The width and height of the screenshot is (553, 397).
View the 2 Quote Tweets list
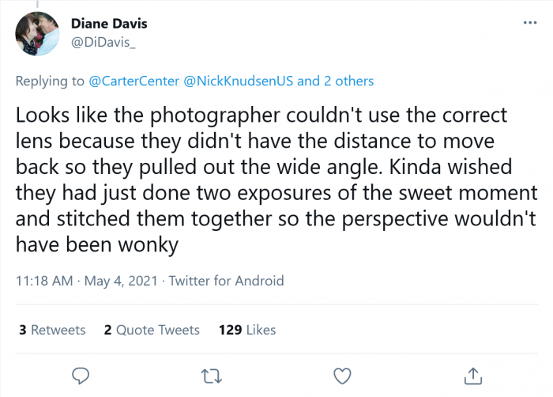[x=152, y=330]
